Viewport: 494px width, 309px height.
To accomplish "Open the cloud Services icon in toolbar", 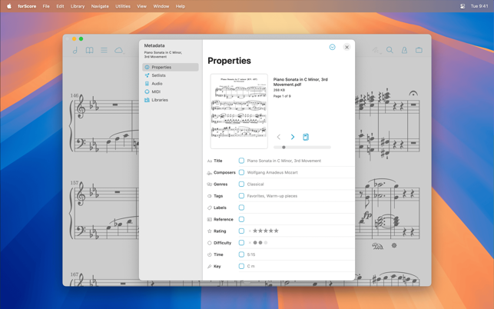I will click(119, 50).
